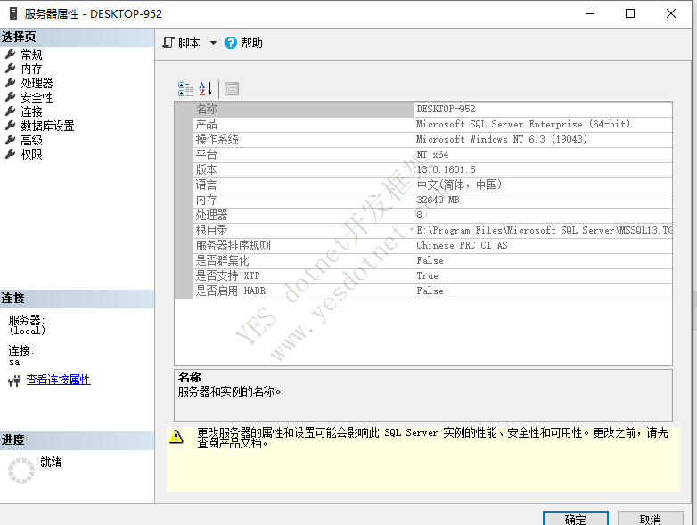Select the 根目录 property row
The width and height of the screenshot is (697, 525).
303,230
